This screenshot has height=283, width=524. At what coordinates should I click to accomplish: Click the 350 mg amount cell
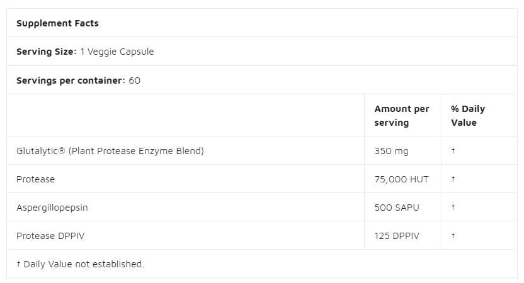pyautogui.click(x=391, y=151)
